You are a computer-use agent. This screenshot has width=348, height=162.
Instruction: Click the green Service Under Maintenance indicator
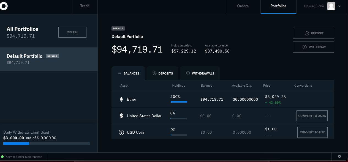[x=3, y=156]
